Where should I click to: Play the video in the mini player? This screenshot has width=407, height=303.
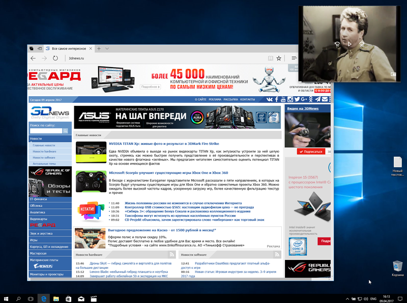(x=350, y=44)
